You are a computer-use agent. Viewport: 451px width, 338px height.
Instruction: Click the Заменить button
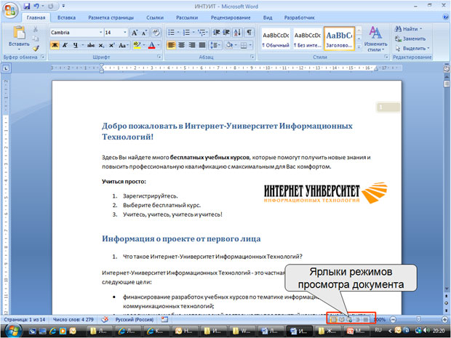[x=410, y=39]
